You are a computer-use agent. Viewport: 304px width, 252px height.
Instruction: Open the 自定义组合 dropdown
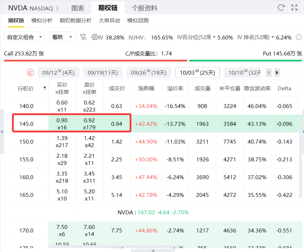coord(24,37)
